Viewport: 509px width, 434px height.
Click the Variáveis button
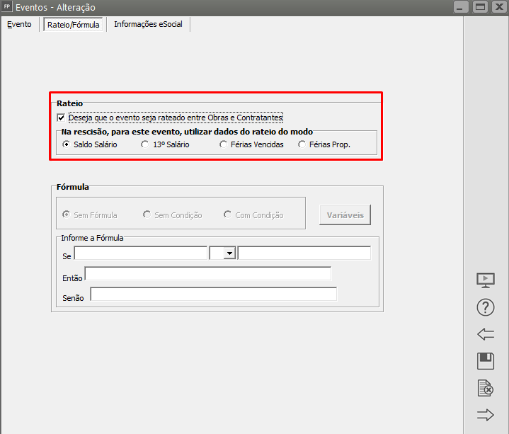345,215
